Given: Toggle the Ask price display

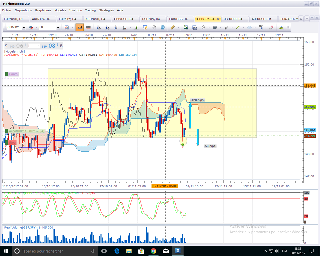Looking at the screenshot, I should 88,27.
